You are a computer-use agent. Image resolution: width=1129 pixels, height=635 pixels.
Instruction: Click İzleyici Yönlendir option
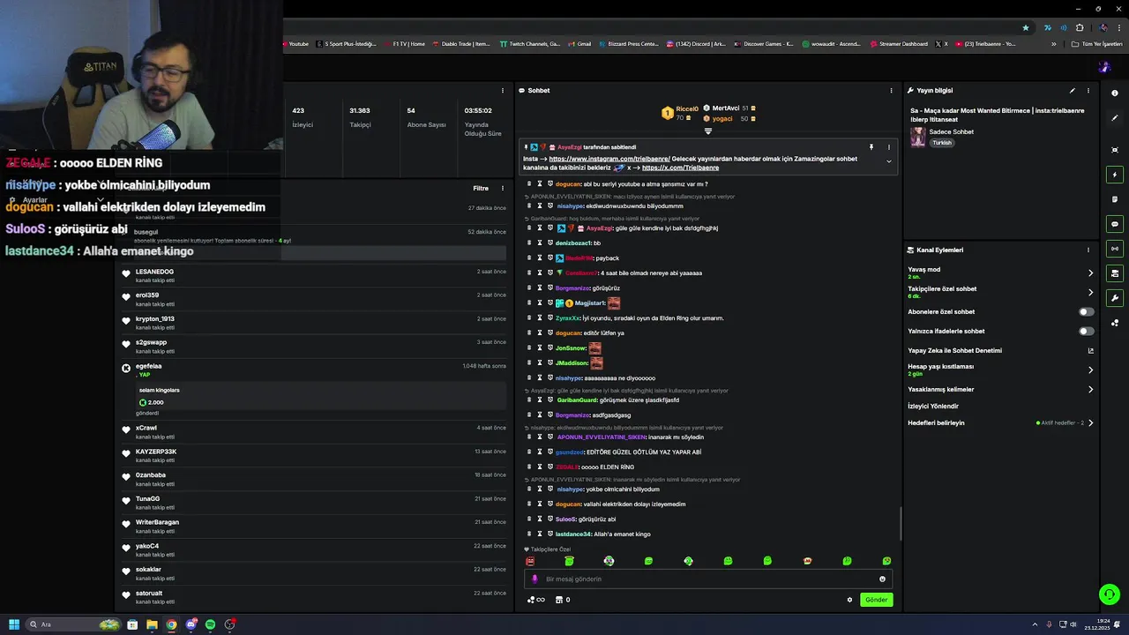tap(933, 407)
